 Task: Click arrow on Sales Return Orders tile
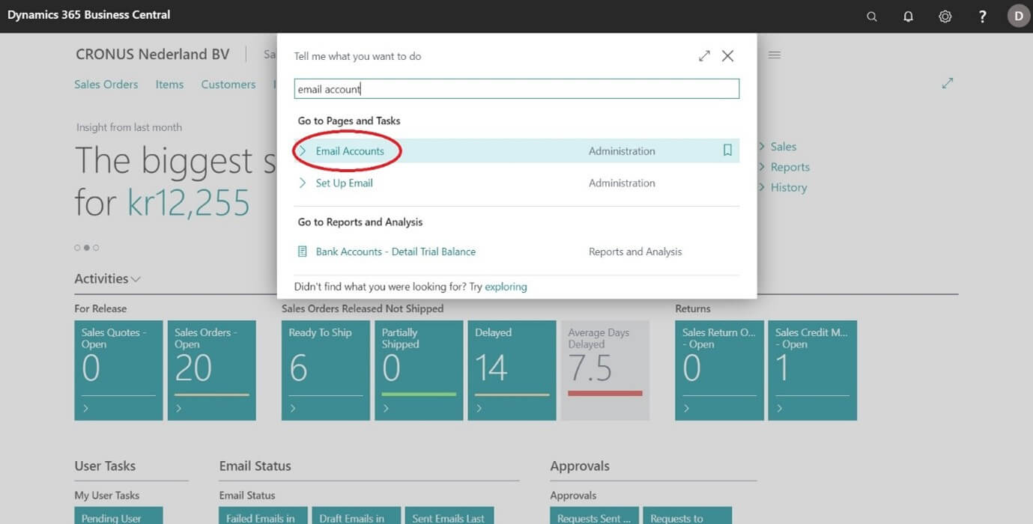pos(687,409)
